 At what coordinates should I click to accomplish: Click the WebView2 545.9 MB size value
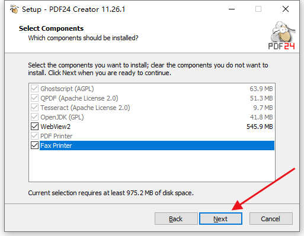pyautogui.click(x=260, y=127)
